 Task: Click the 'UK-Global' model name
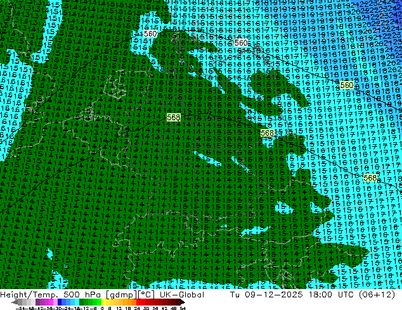182,295
